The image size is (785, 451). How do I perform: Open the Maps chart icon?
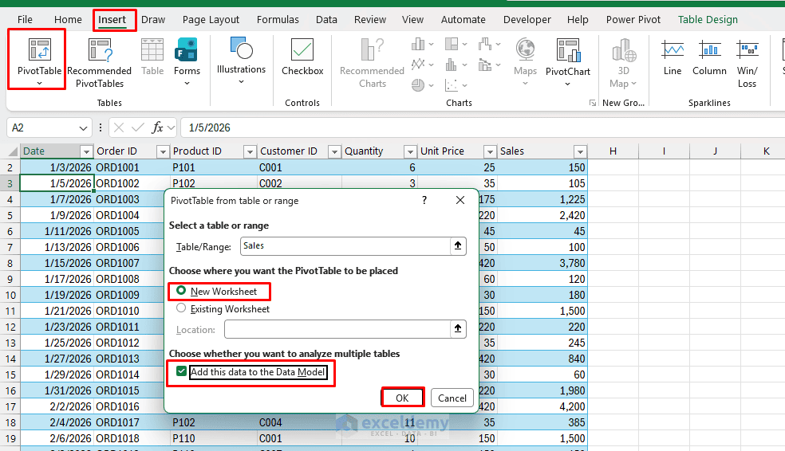525,62
